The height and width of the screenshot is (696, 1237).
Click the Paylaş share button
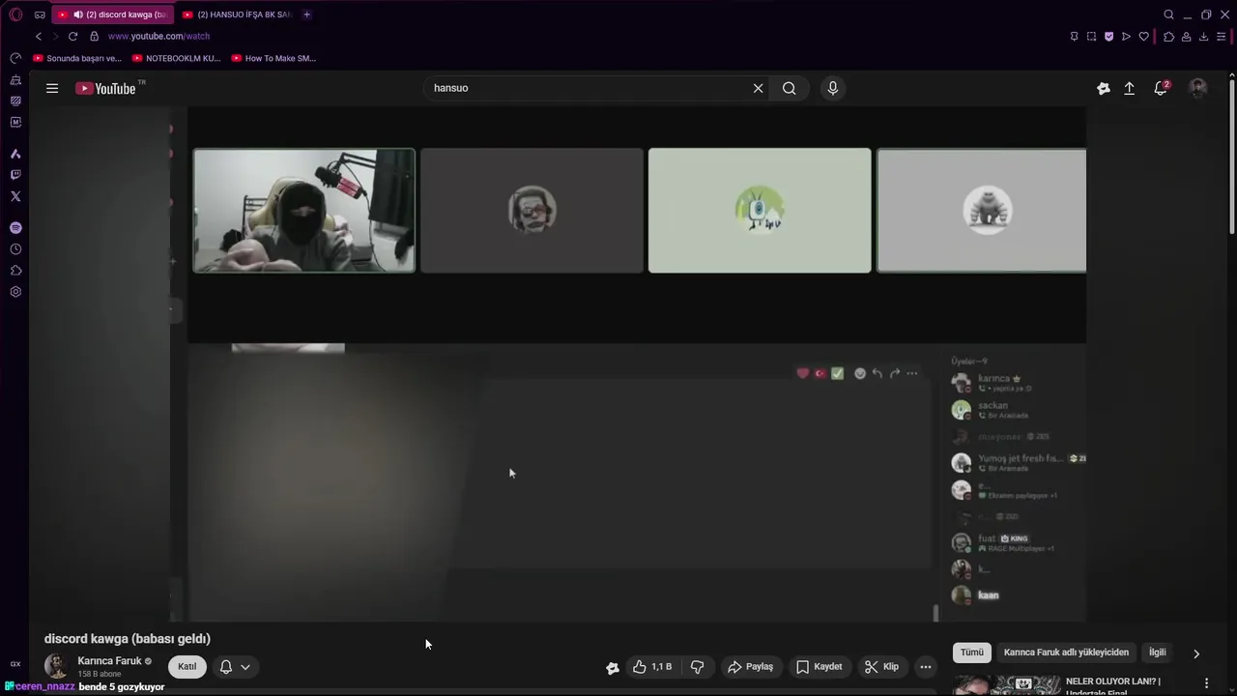pyautogui.click(x=750, y=666)
